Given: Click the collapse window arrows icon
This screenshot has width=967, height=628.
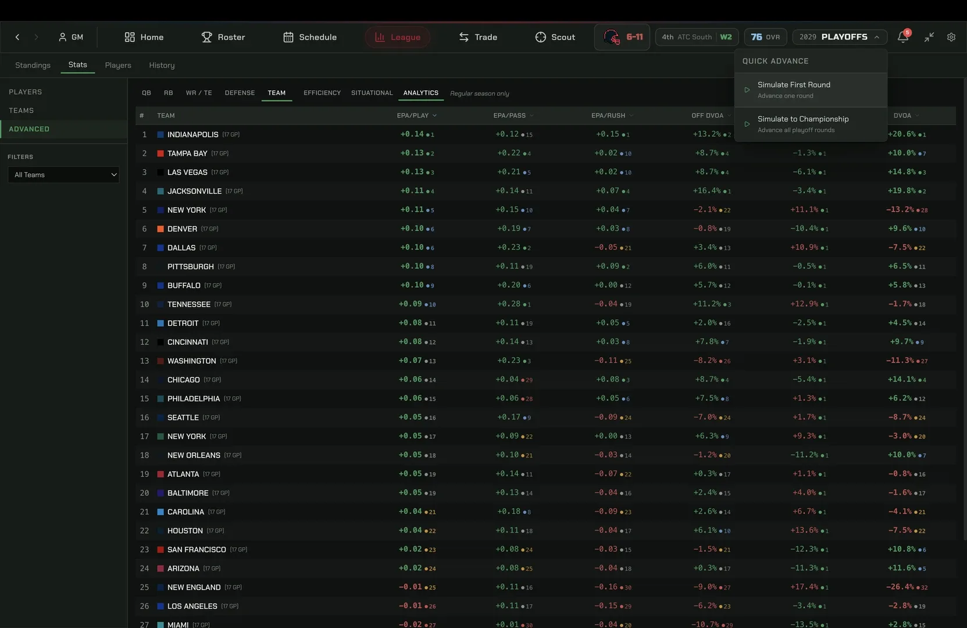Looking at the screenshot, I should click(929, 37).
